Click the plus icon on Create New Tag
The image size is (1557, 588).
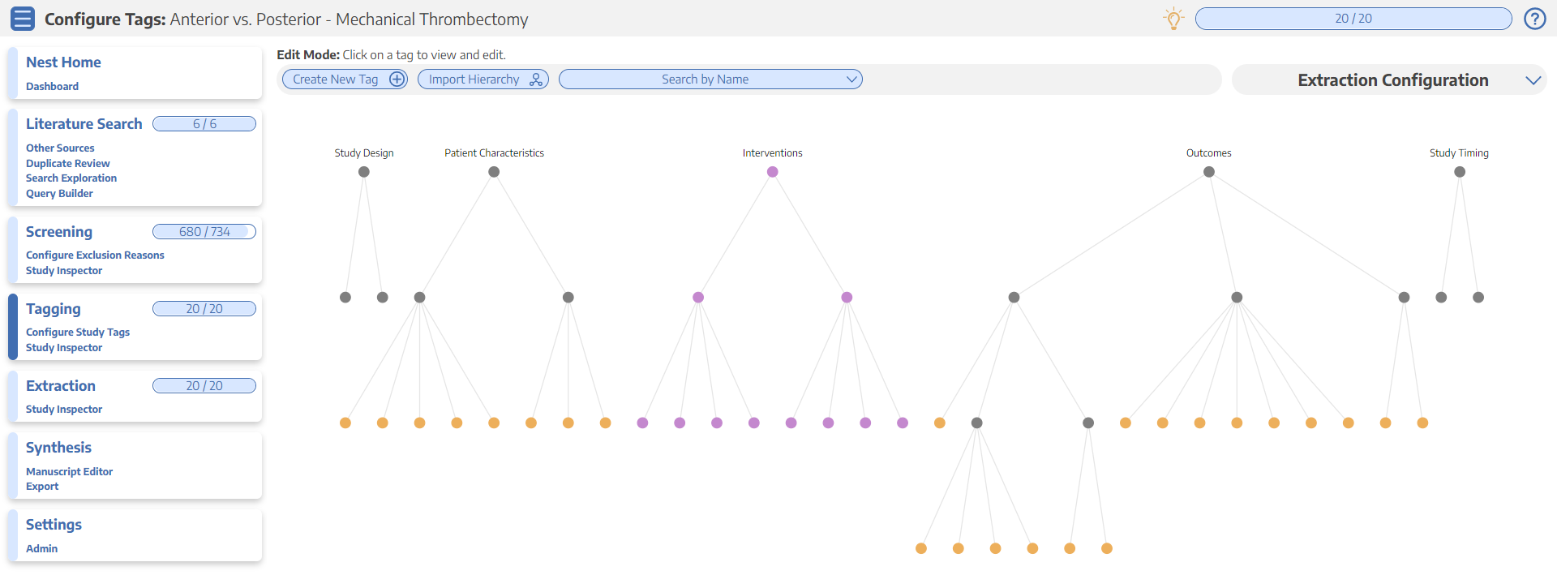397,79
